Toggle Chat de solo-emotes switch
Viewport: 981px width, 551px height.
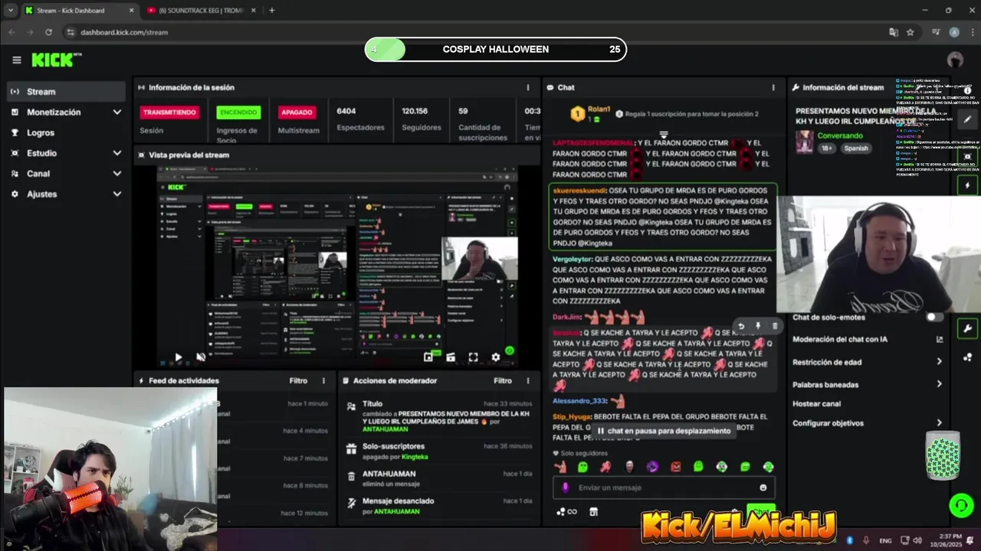934,317
